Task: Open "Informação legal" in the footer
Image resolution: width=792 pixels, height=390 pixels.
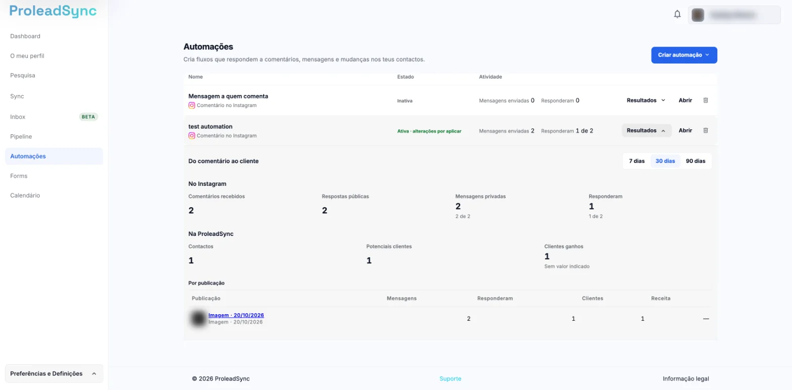Action: click(x=686, y=379)
